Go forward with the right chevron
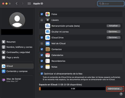This screenshot has width=125, height=98. [23, 3]
